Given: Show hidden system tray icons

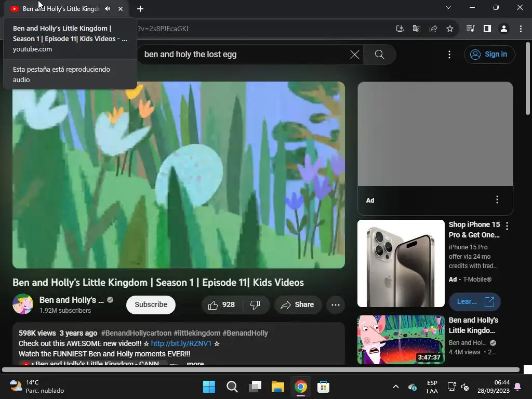Looking at the screenshot, I should coord(395,387).
